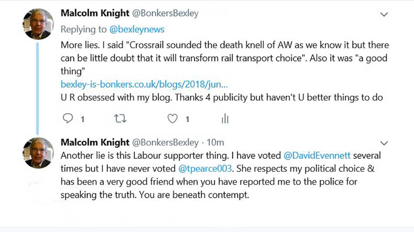Image resolution: width=414 pixels, height=232 pixels.
Task: Click the second tweet's profile avatar
Action: tap(38, 153)
